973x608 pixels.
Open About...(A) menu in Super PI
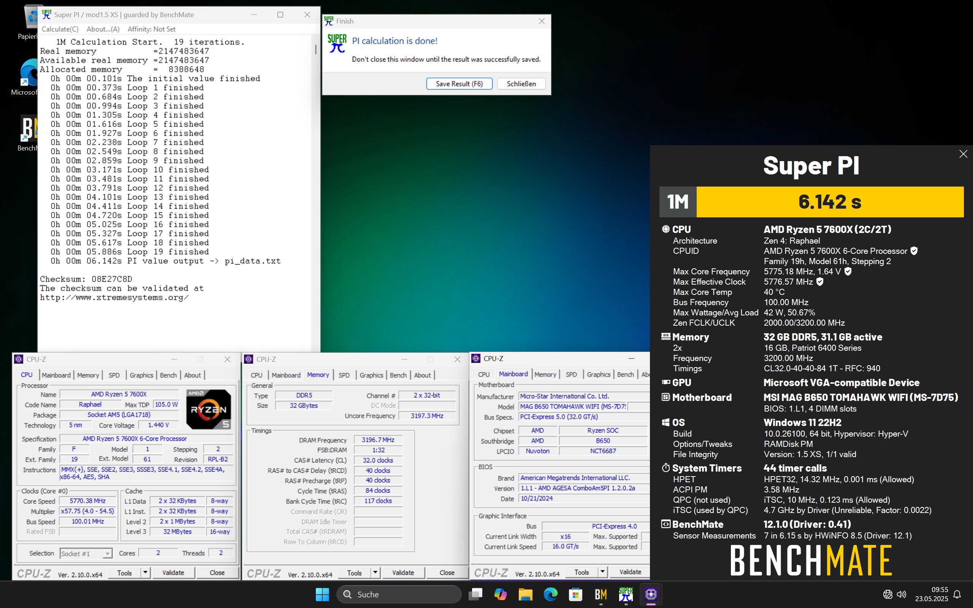tap(103, 29)
